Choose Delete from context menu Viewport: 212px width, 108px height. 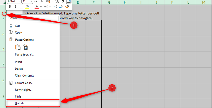33,69
